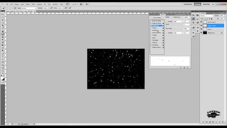Click the new layer icon at Layers bottom
This screenshot has height=128, width=227.
(x=220, y=122)
